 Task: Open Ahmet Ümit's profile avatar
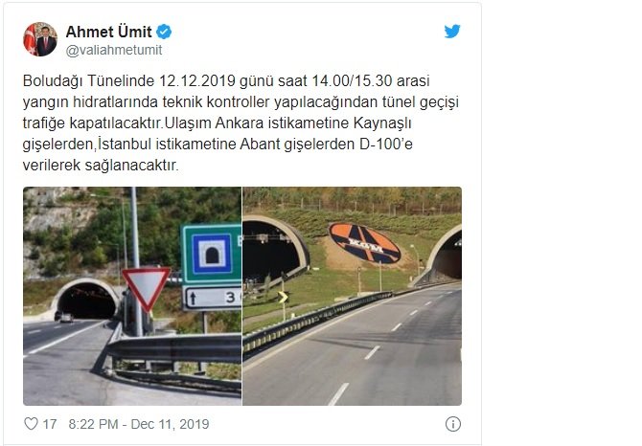39,39
